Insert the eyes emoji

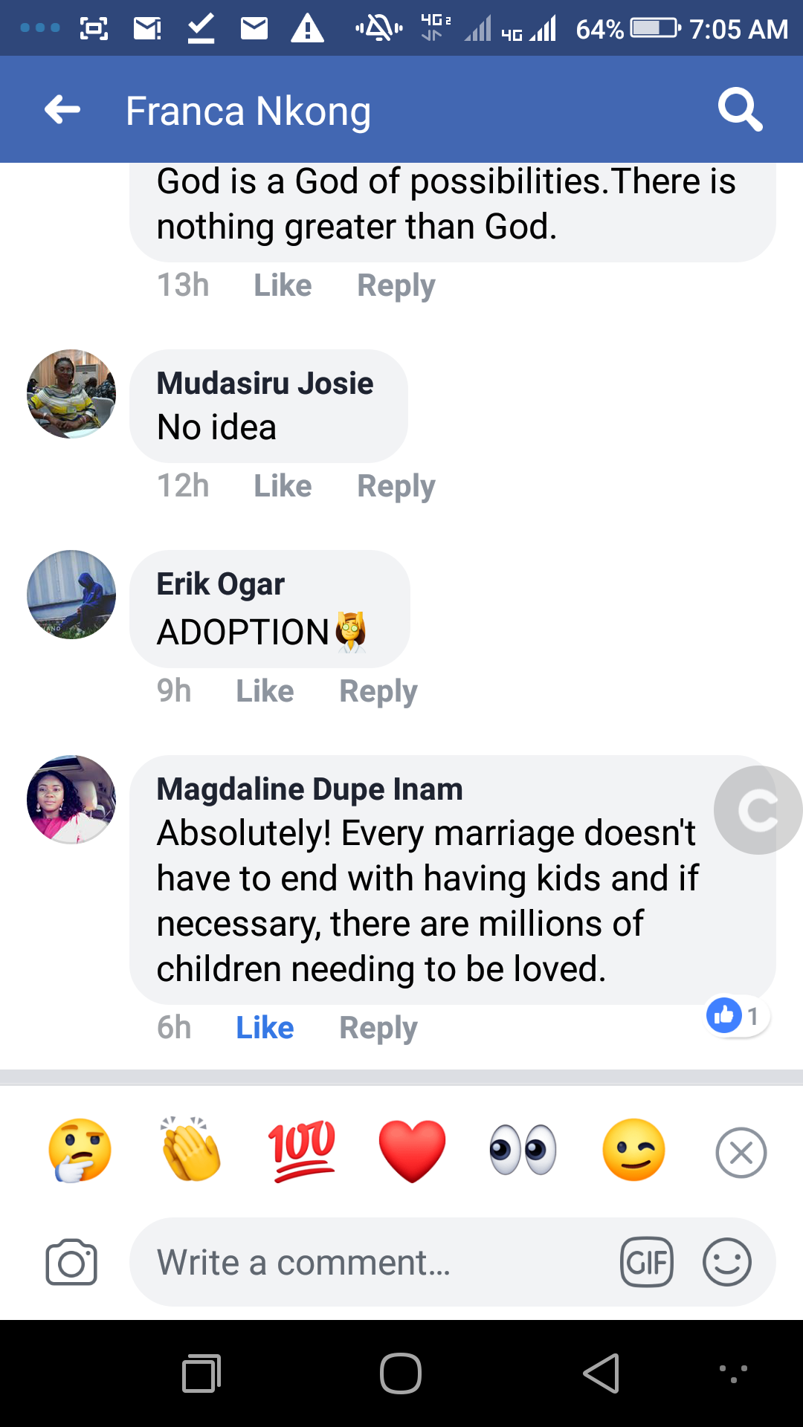tap(523, 1151)
